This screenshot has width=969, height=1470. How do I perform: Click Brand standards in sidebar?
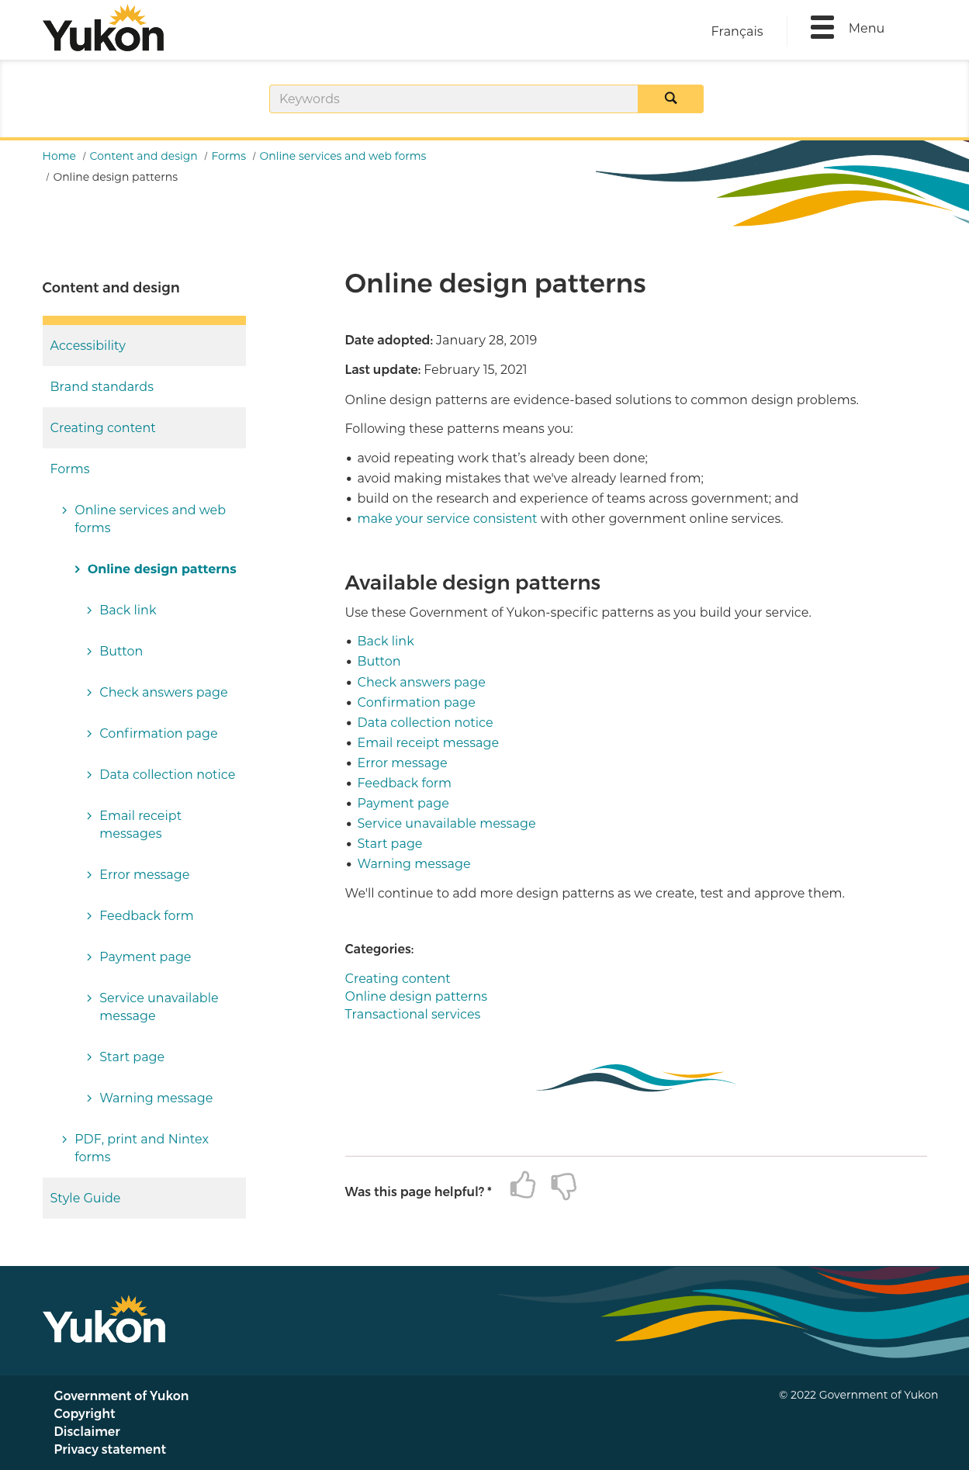tap(102, 386)
